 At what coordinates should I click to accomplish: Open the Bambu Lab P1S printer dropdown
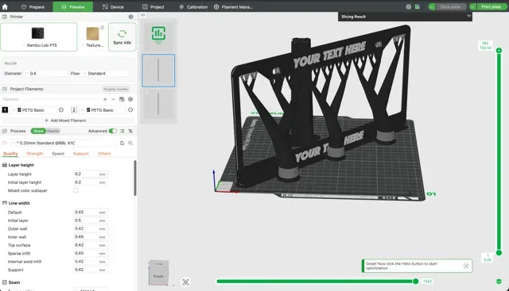[x=39, y=37]
